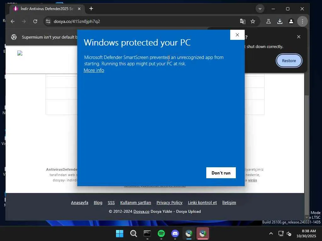Open the Linki kontrol et link
This screenshot has width=322, height=241.
pos(202,202)
